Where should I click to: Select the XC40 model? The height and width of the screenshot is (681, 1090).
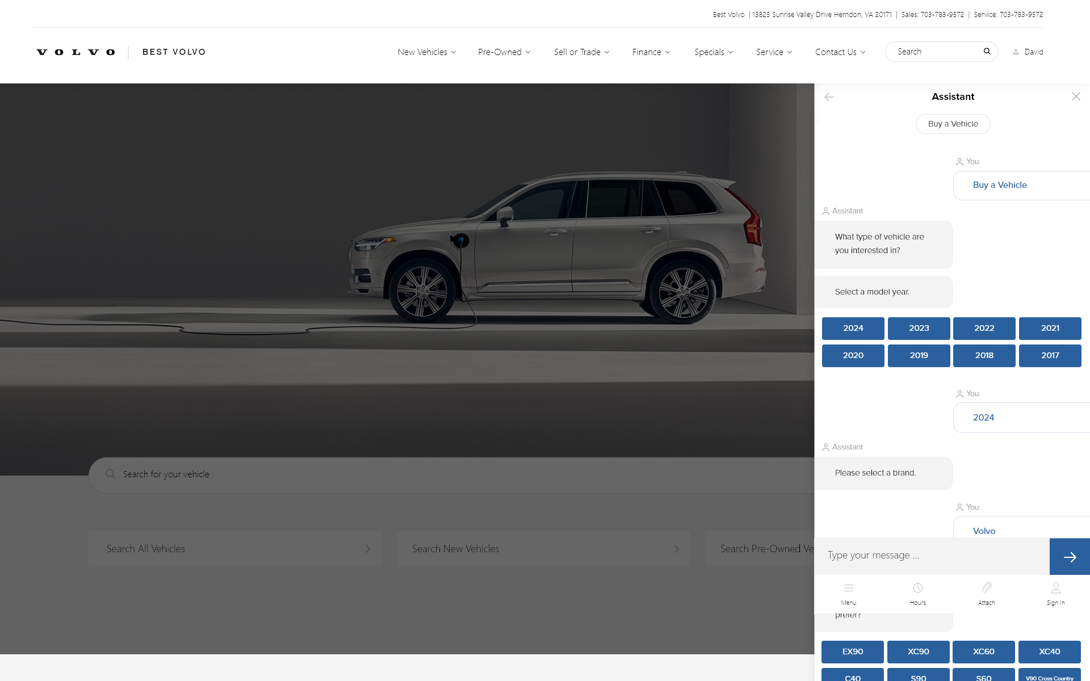coord(1050,651)
